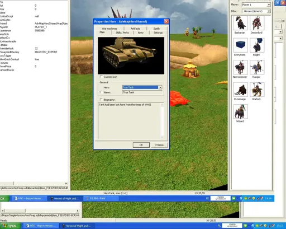Screen dimensions: 286x229
Task: Cancel the dialog with Отмена button
Action: tap(159, 145)
